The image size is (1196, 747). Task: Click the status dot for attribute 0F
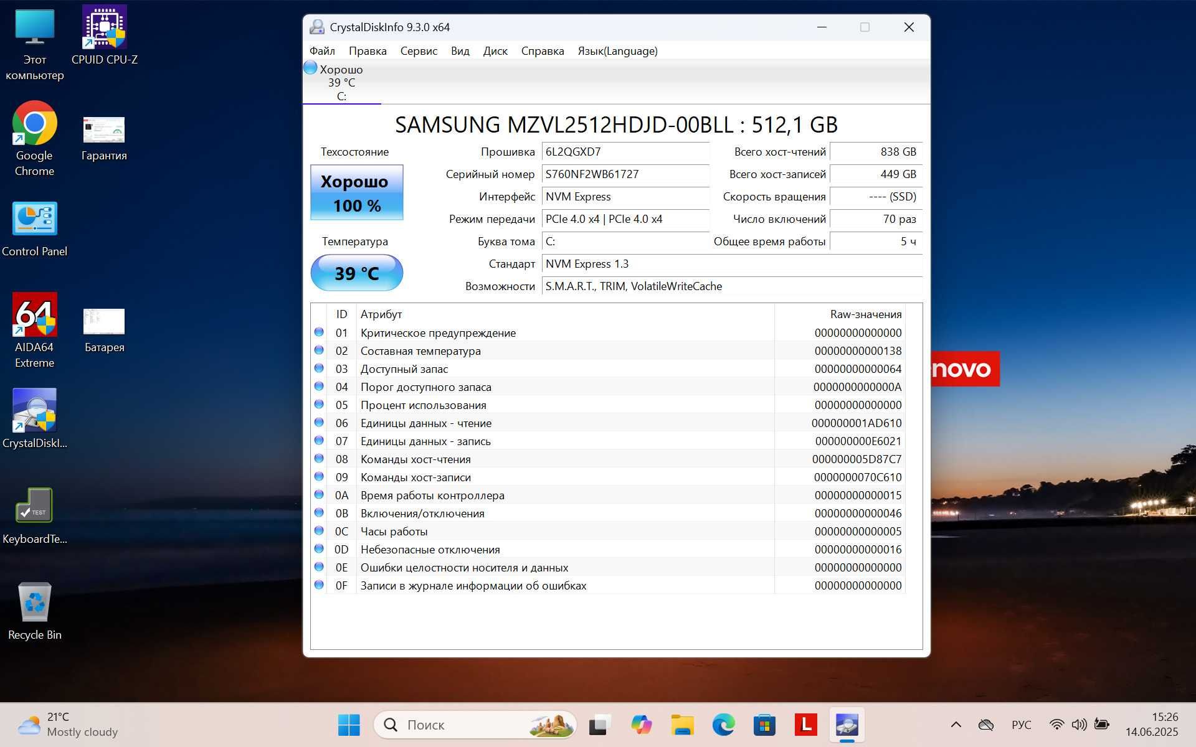[319, 585]
